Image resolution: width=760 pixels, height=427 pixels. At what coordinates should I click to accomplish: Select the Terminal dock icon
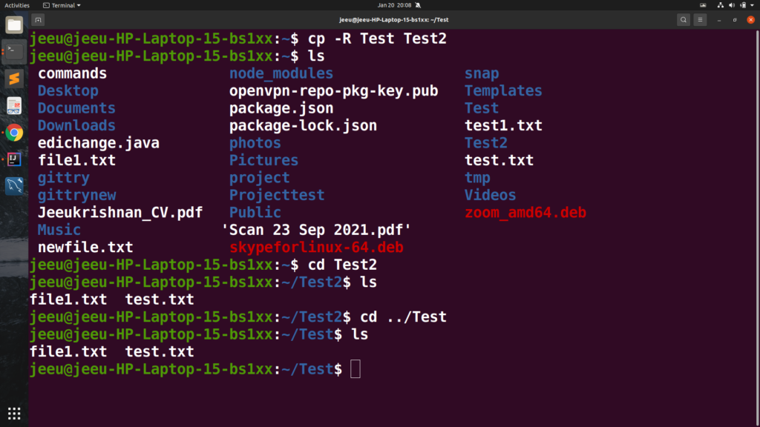pyautogui.click(x=14, y=52)
